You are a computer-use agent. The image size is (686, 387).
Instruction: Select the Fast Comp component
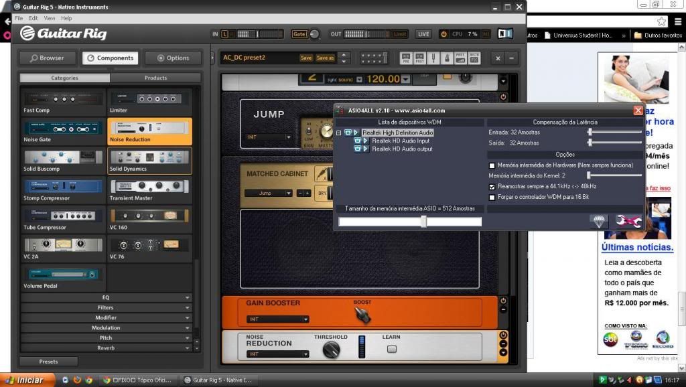[64, 102]
